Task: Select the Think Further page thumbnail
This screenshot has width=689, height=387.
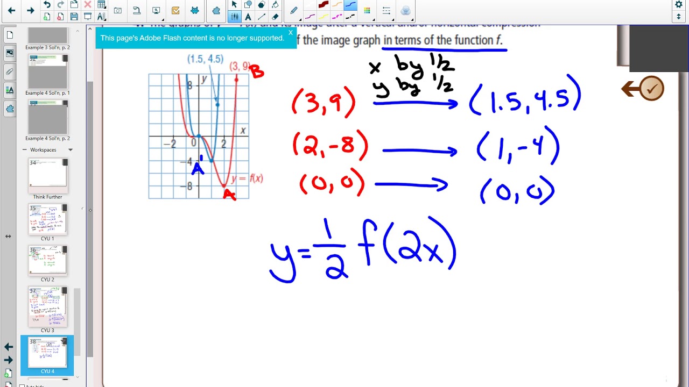Action: tap(48, 176)
